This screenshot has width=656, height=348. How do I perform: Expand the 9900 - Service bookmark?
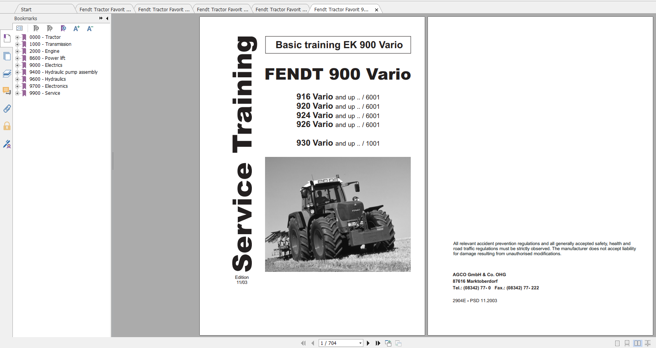coord(17,94)
